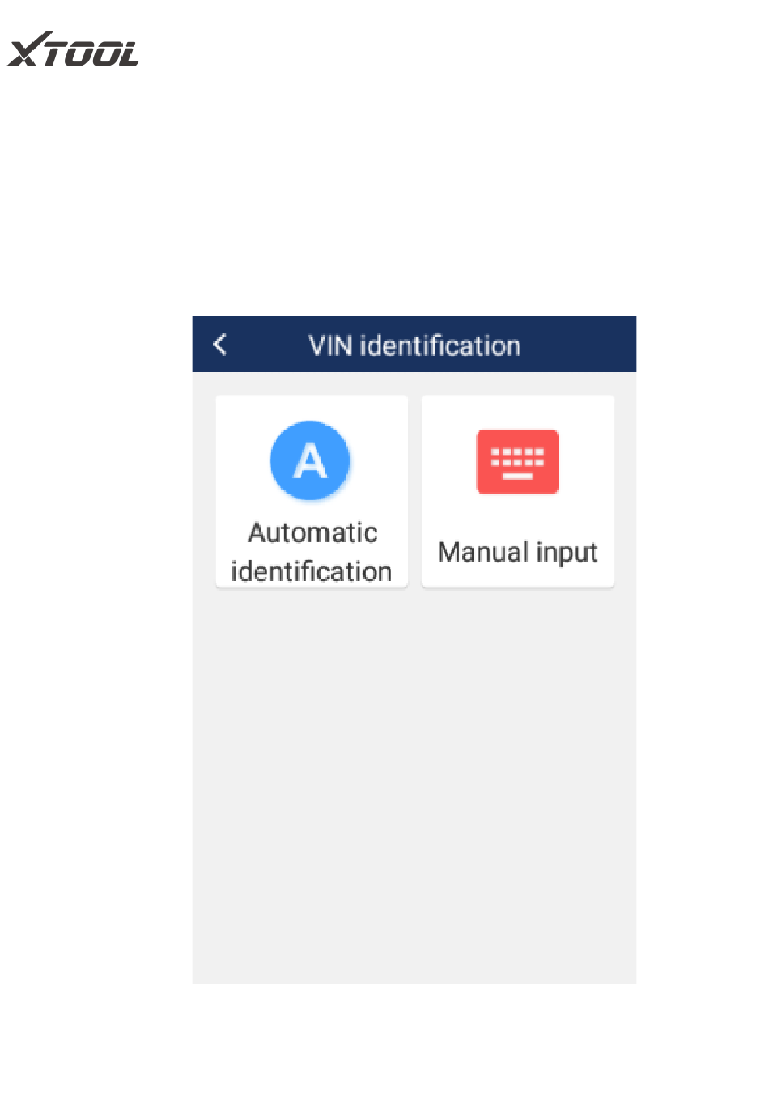Click empty gray area below the cards

point(414,785)
